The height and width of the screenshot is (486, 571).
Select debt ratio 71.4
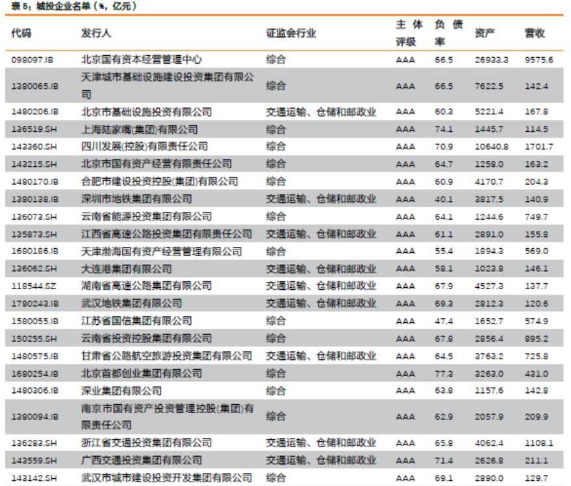(x=444, y=461)
